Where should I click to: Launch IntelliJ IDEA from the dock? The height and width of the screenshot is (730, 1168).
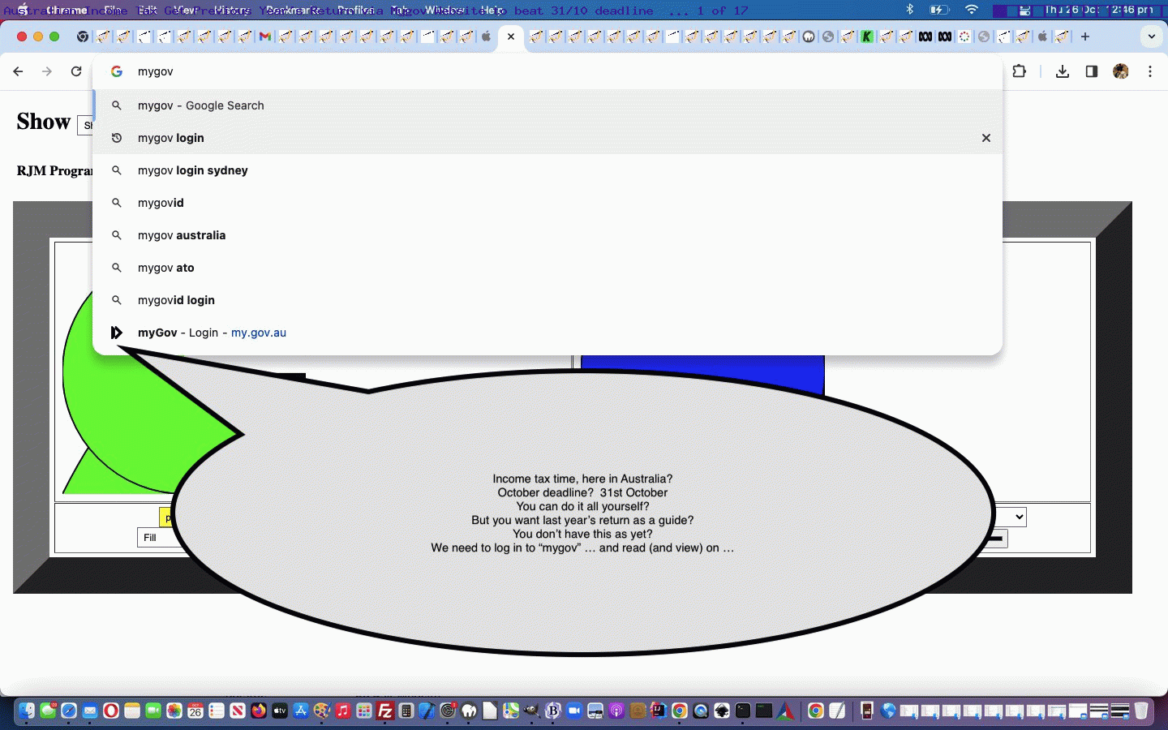tap(658, 711)
